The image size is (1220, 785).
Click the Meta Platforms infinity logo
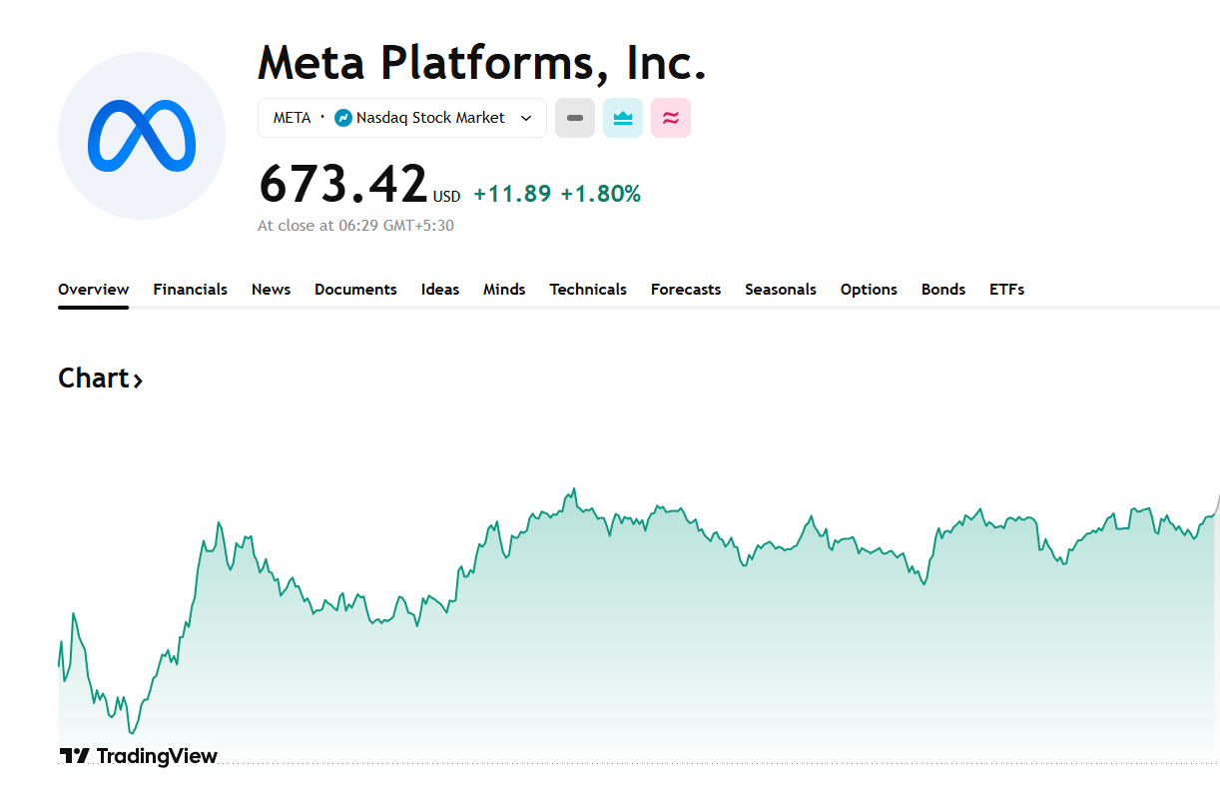(141, 136)
